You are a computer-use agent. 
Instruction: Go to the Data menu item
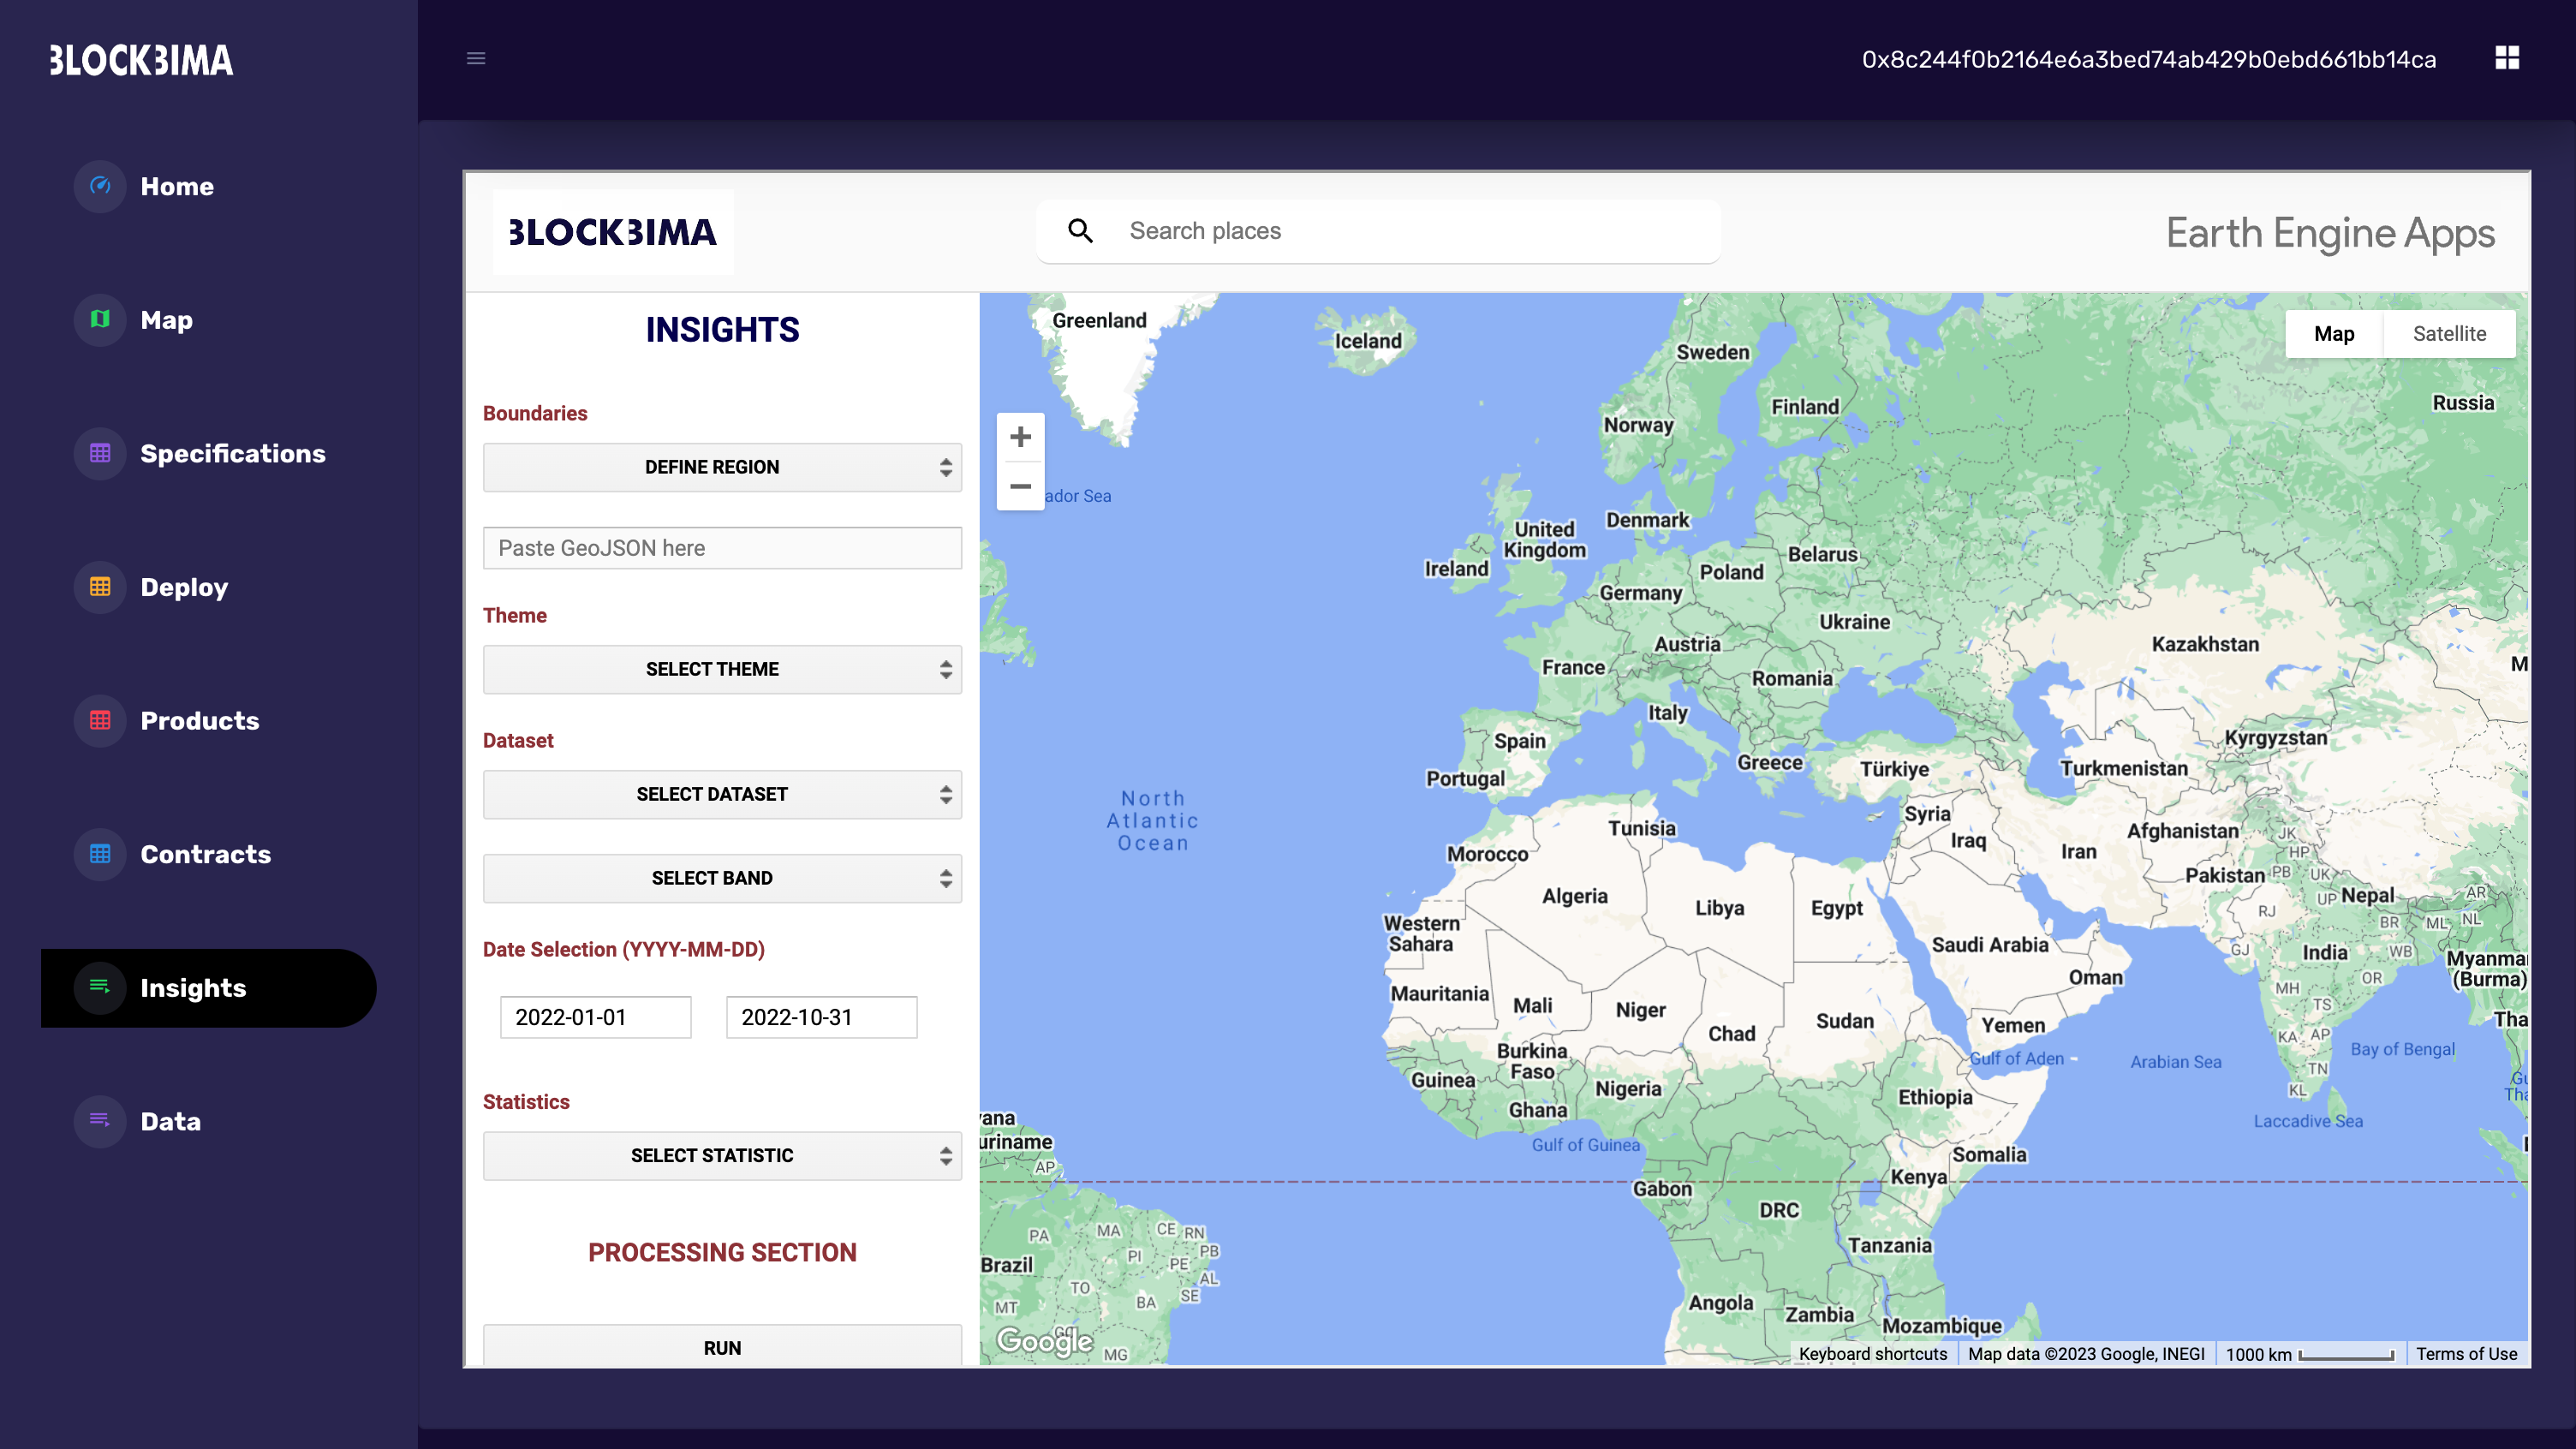pyautogui.click(x=170, y=1121)
